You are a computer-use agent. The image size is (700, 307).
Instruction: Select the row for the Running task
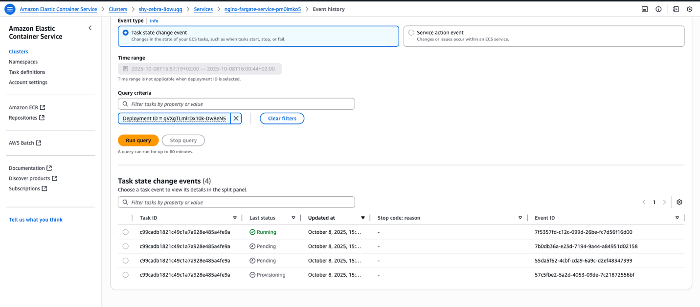tap(125, 232)
